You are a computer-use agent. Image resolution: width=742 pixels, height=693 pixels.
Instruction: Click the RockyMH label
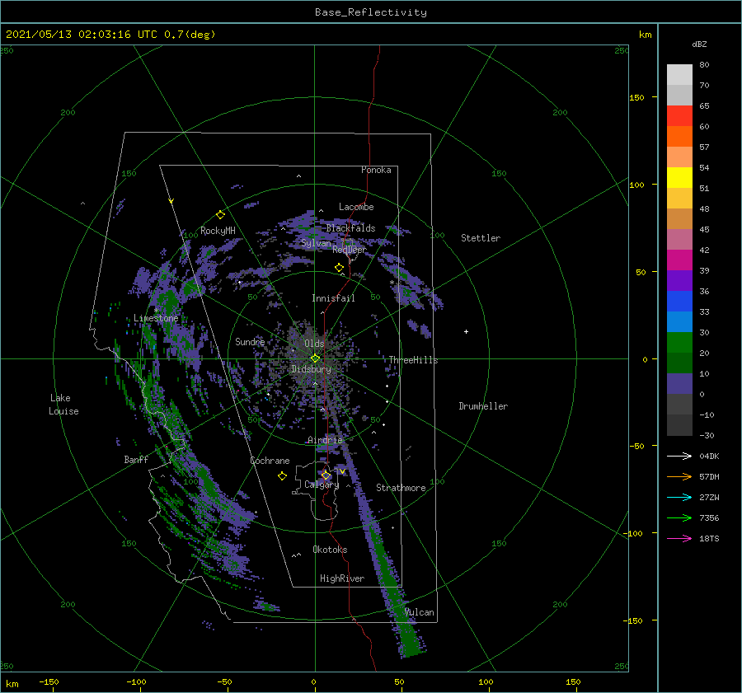[218, 231]
